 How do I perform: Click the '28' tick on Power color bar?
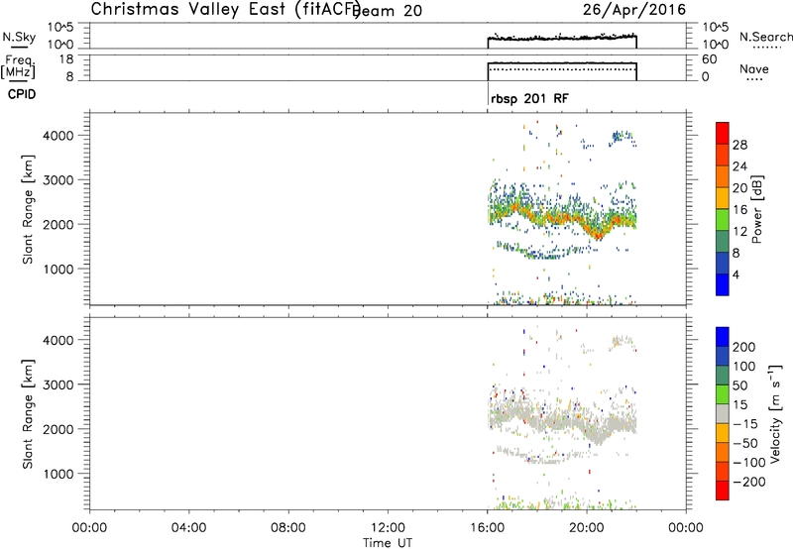tap(739, 145)
